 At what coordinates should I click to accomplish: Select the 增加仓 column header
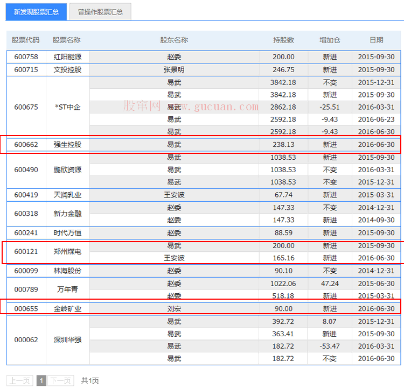pos(330,40)
